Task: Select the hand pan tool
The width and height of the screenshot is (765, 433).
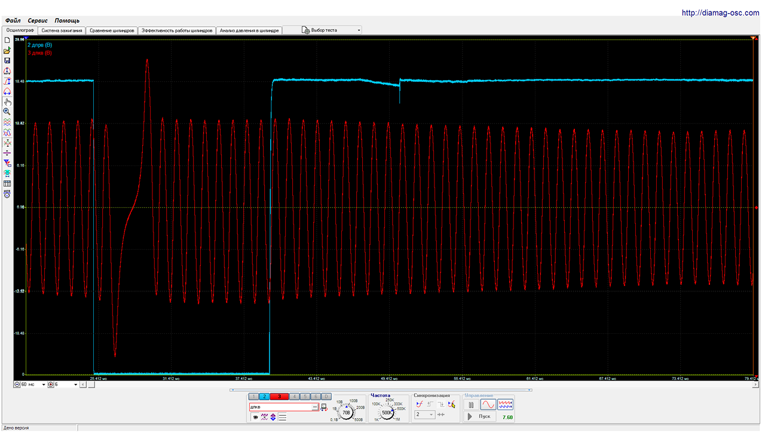Action: tap(7, 102)
